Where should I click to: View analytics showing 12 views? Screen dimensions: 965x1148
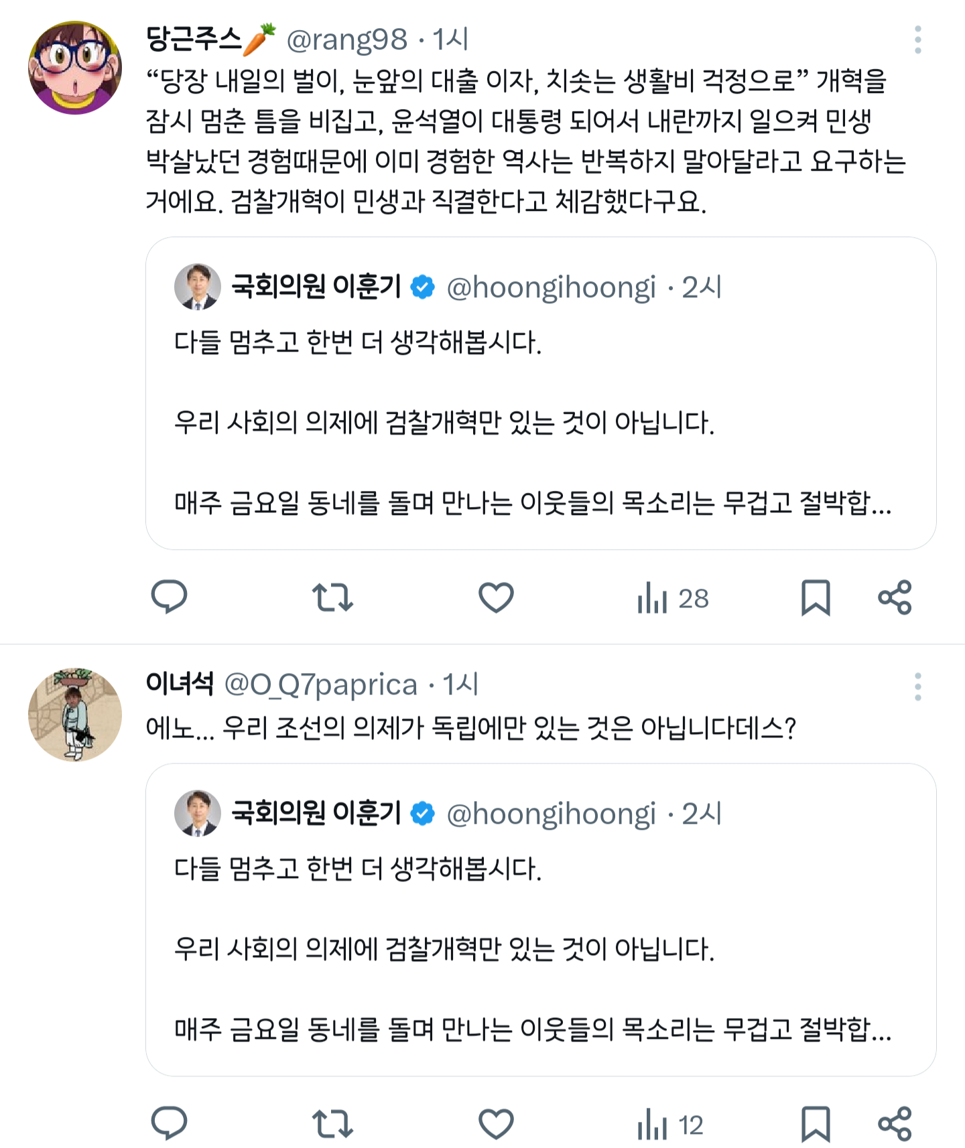point(670,1125)
